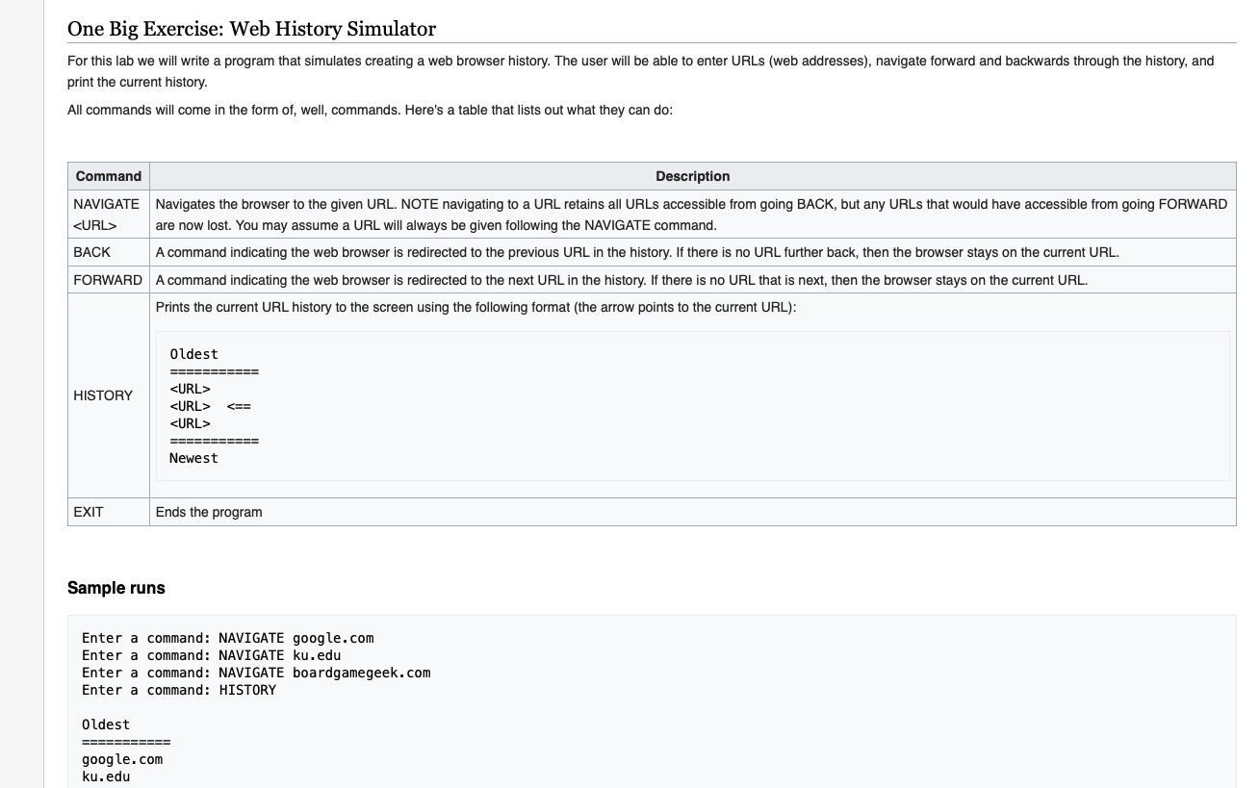The width and height of the screenshot is (1260, 788).
Task: Click the "Description" column header
Action: 692,176
